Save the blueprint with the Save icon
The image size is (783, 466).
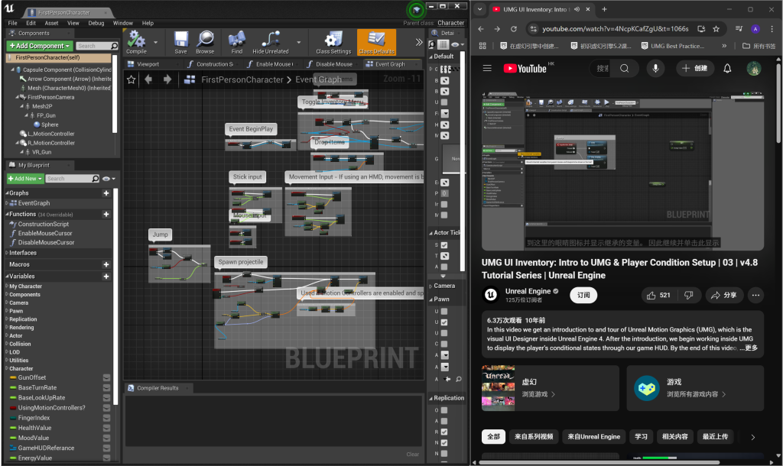(180, 42)
